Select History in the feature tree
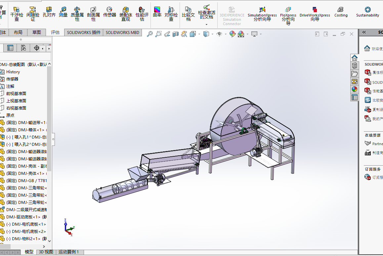The image size is (383, 256). coord(13,72)
